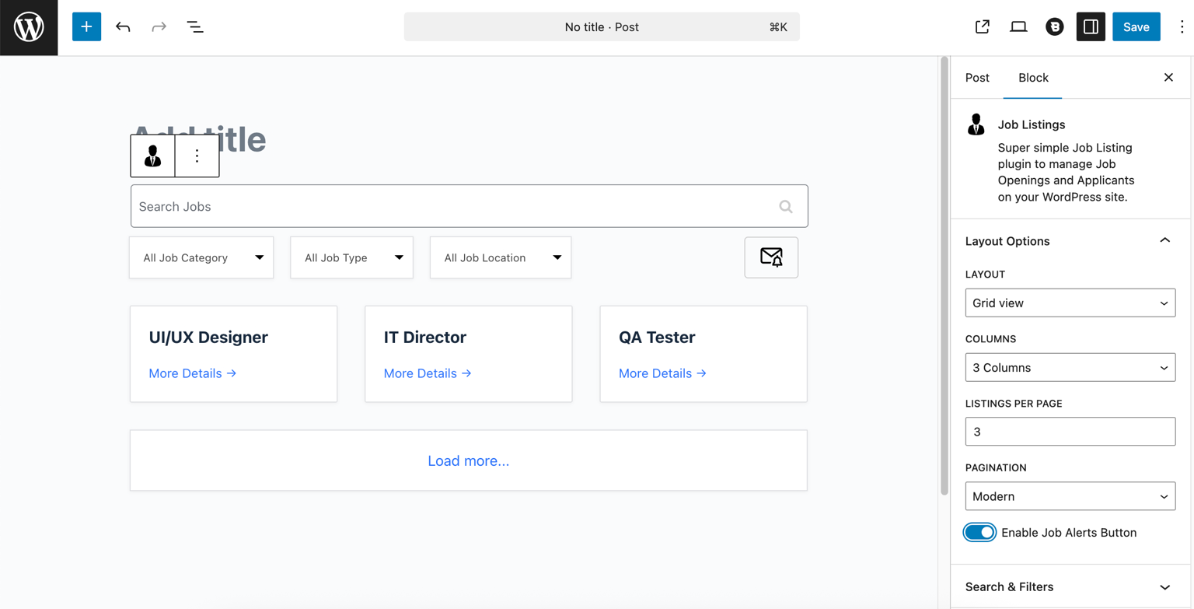Click the view post external link icon

click(x=982, y=27)
